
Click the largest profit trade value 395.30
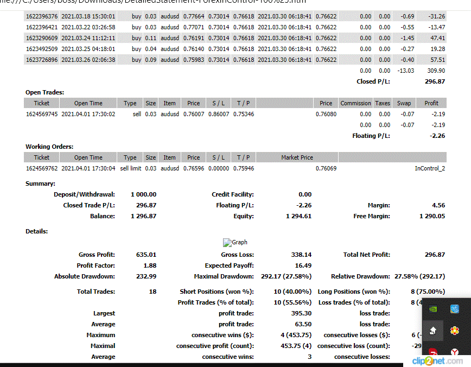(x=301, y=313)
